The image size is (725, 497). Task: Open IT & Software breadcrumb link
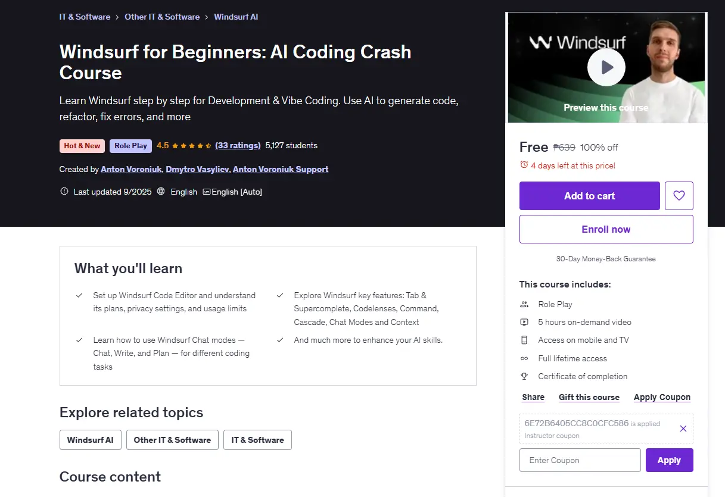(85, 17)
